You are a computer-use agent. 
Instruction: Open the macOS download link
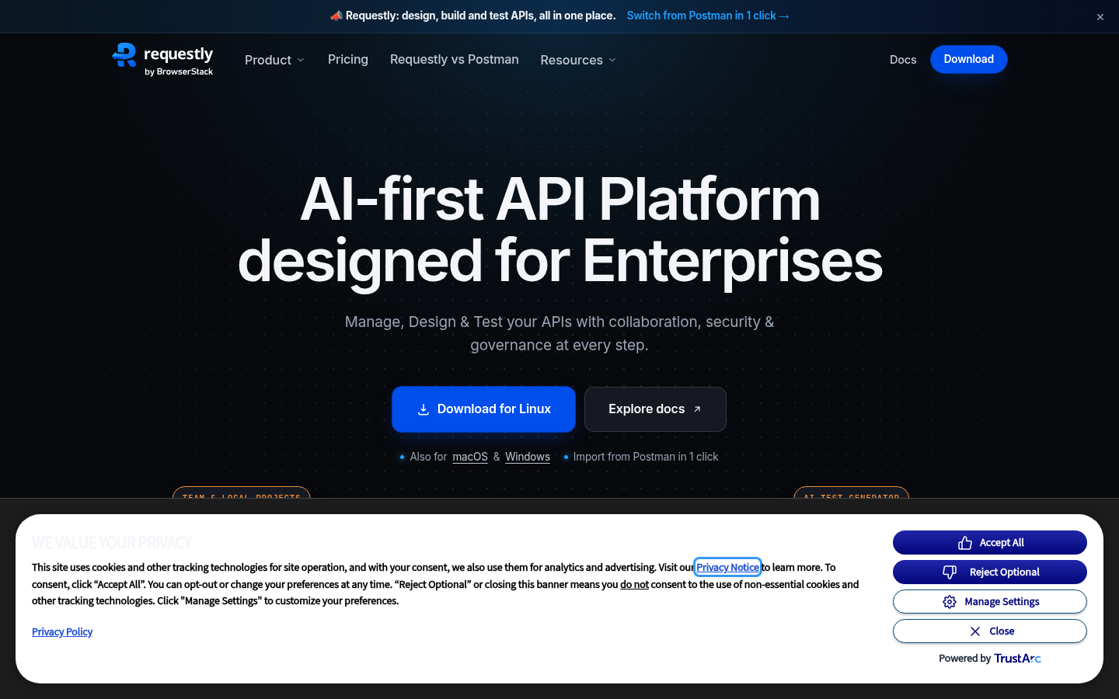[x=470, y=457]
